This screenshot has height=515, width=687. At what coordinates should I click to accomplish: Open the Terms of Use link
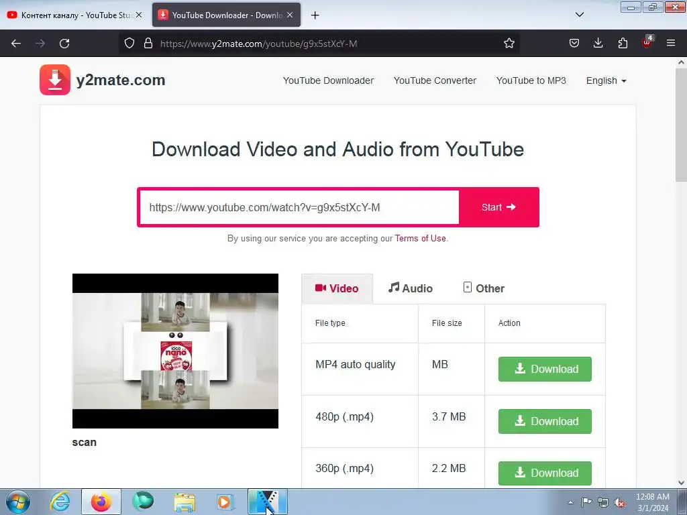pos(420,238)
